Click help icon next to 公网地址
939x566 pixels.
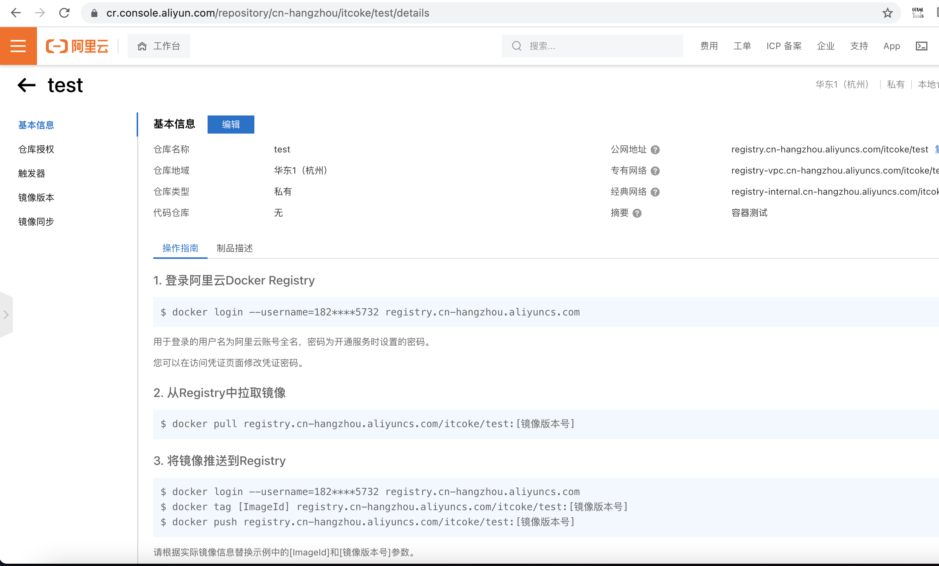(655, 150)
